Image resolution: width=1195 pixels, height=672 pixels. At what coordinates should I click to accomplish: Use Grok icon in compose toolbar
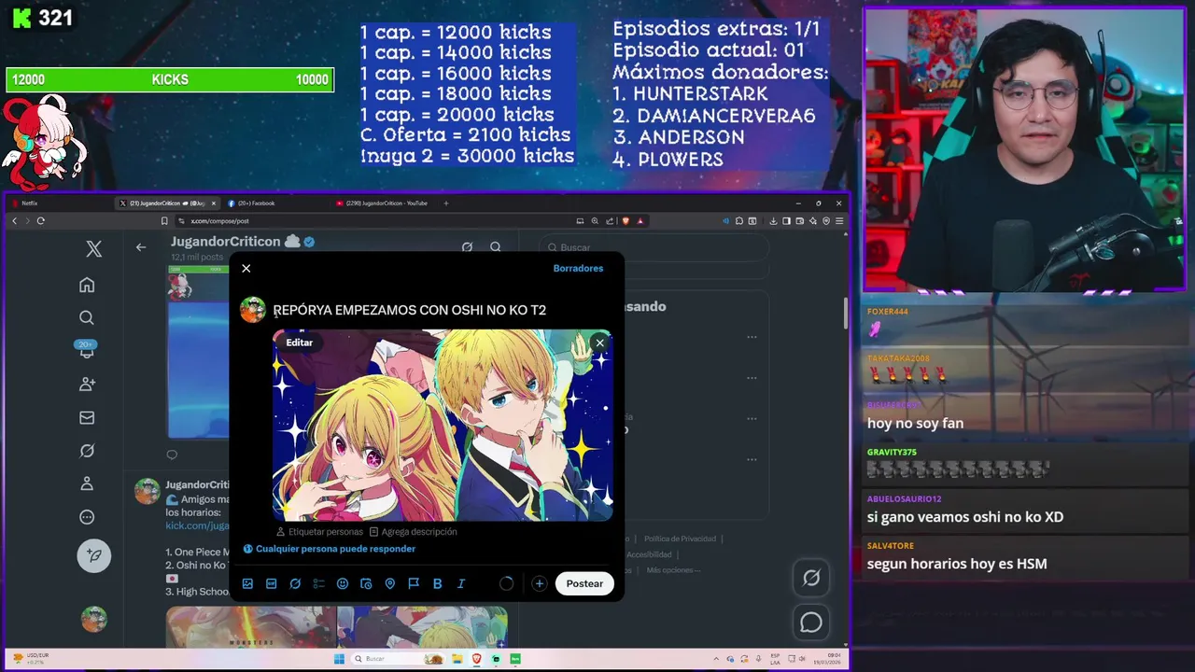(x=295, y=583)
